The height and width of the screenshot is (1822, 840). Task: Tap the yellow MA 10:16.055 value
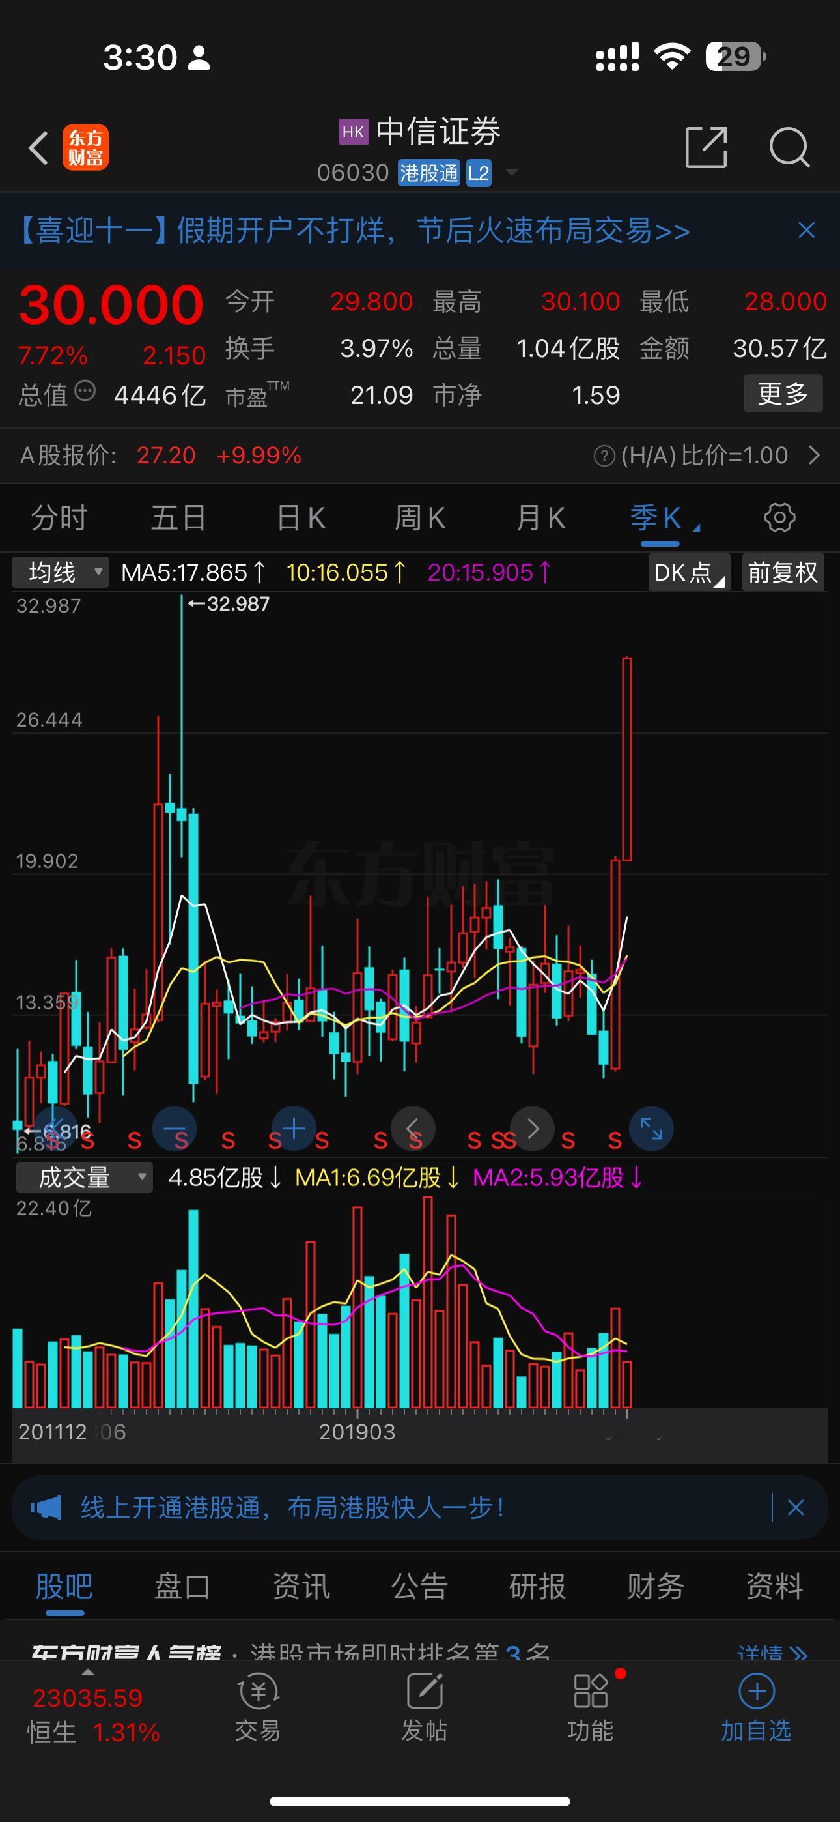(346, 572)
